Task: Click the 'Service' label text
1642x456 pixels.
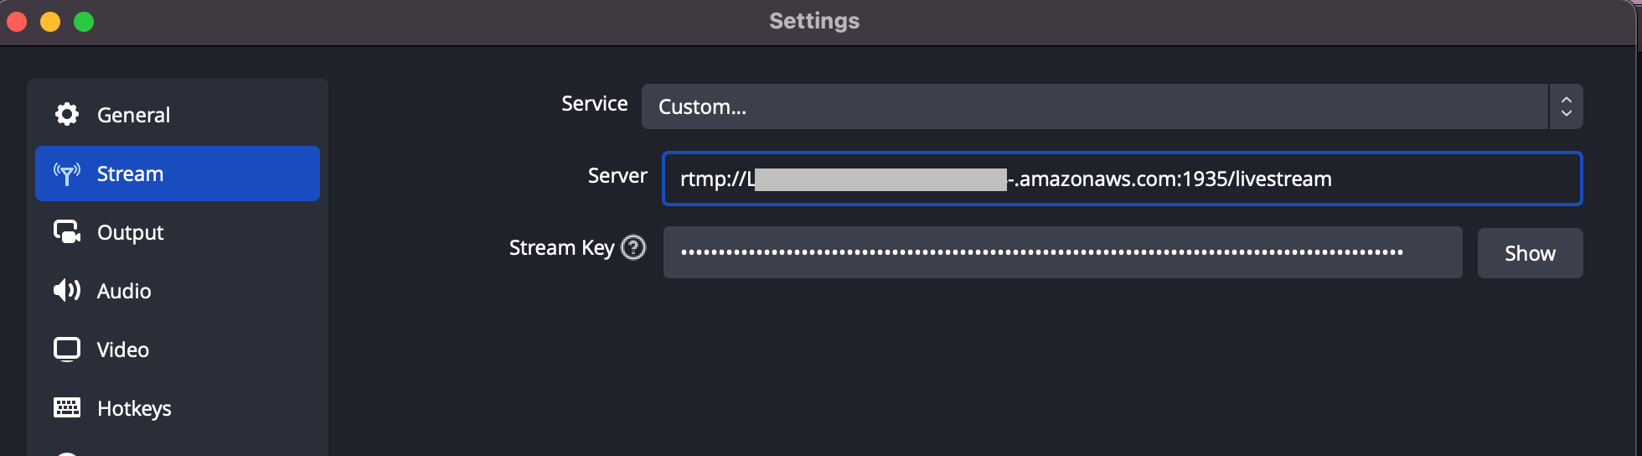Action: [594, 103]
